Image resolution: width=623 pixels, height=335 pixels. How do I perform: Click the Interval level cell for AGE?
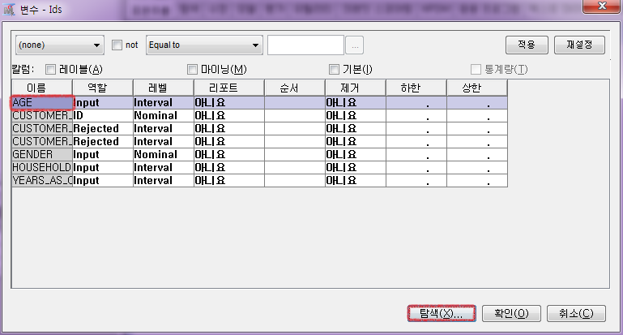point(164,103)
